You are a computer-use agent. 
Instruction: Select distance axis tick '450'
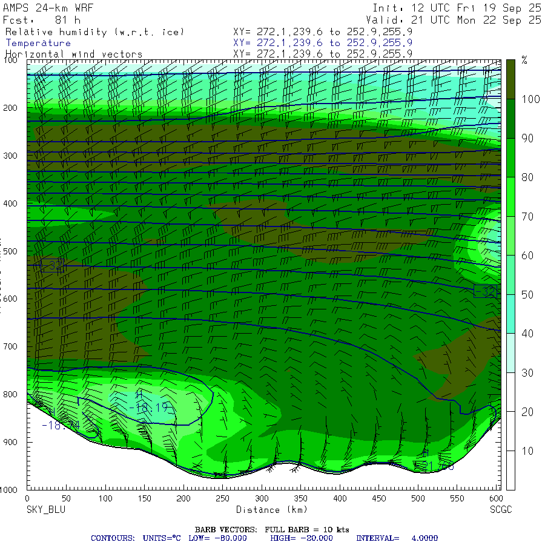379,498
